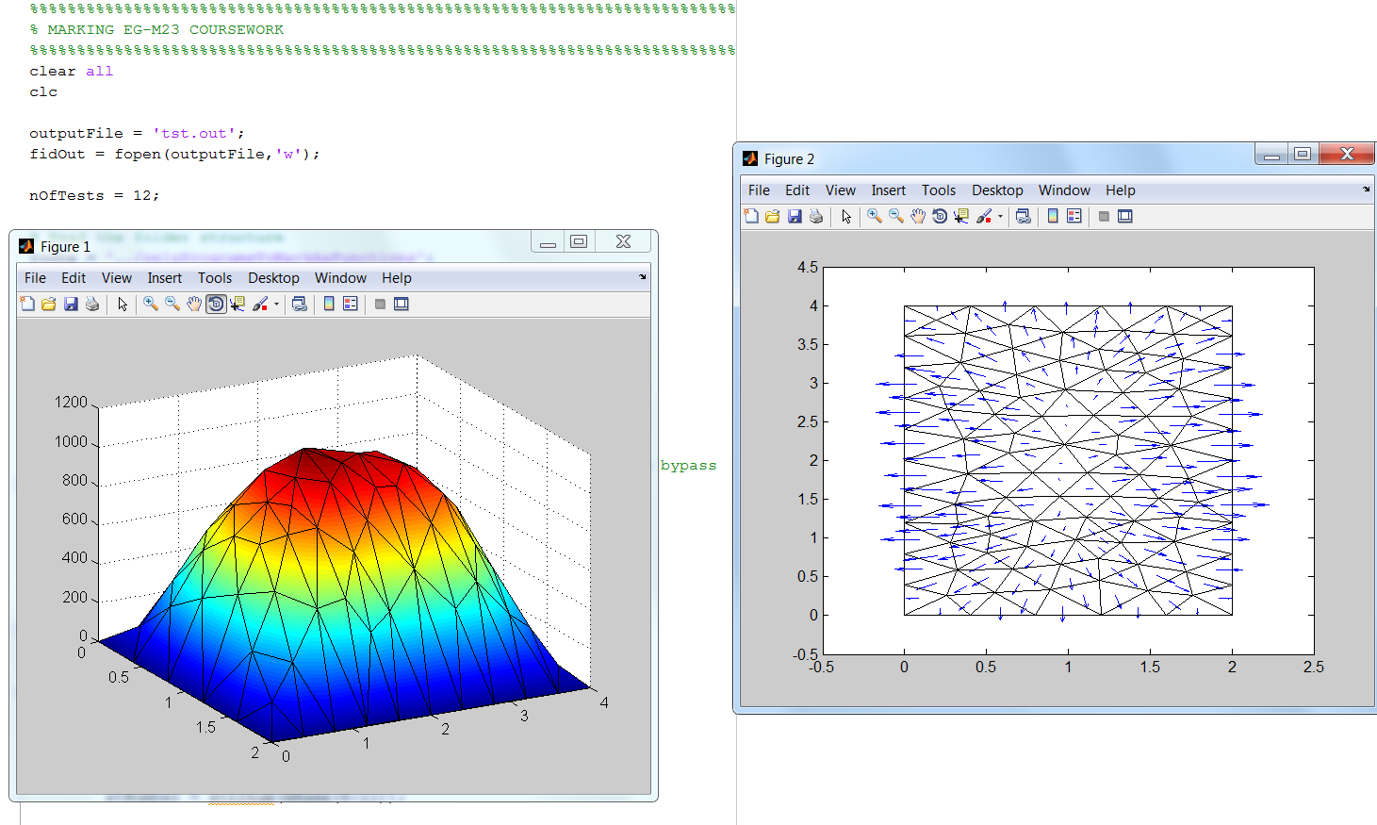Select the Edit Plot arrow in Figure 1
The width and height of the screenshot is (1377, 825).
123,304
